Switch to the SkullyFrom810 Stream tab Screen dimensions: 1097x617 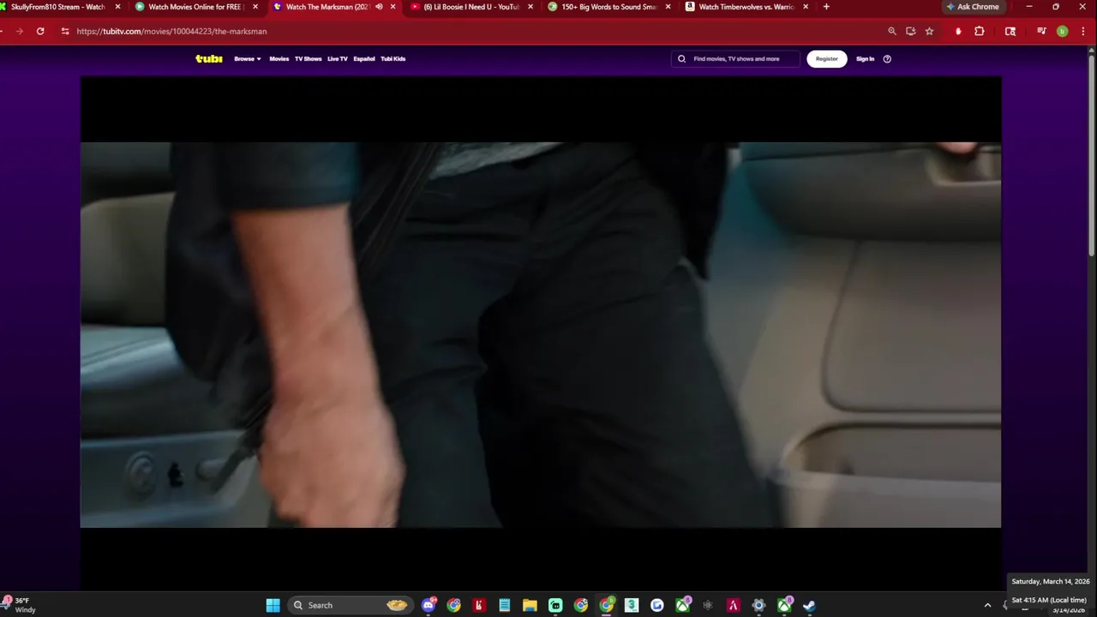click(58, 7)
